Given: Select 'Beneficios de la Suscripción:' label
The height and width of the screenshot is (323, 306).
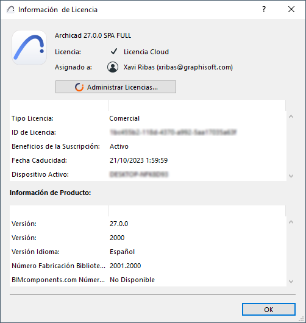Looking at the screenshot, I should point(55,146).
